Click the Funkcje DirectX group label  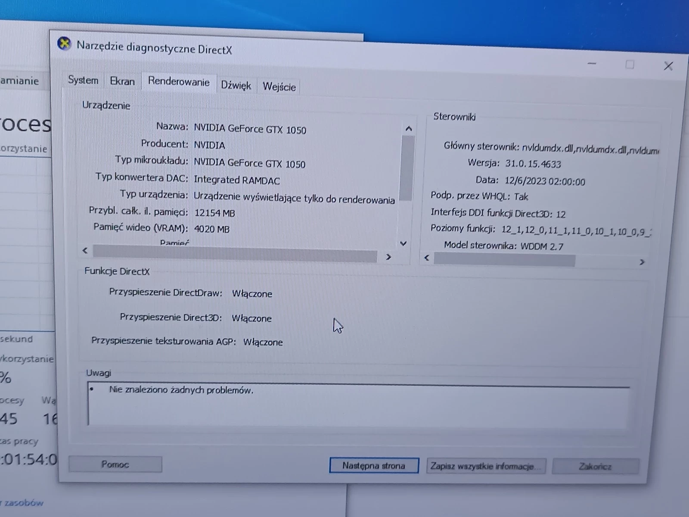point(117,271)
